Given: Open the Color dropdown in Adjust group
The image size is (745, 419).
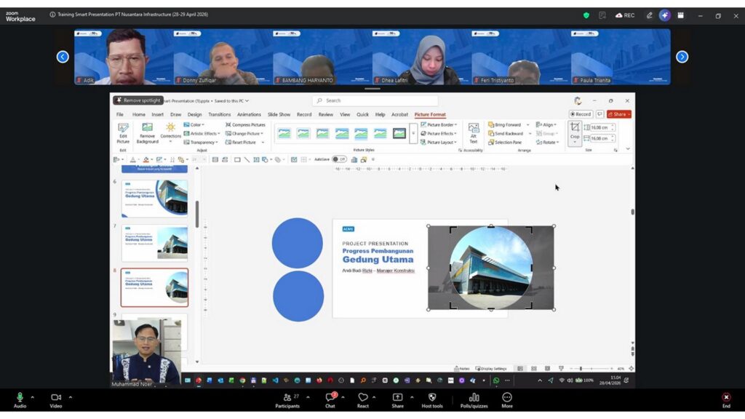Looking at the screenshot, I should pyautogui.click(x=194, y=124).
